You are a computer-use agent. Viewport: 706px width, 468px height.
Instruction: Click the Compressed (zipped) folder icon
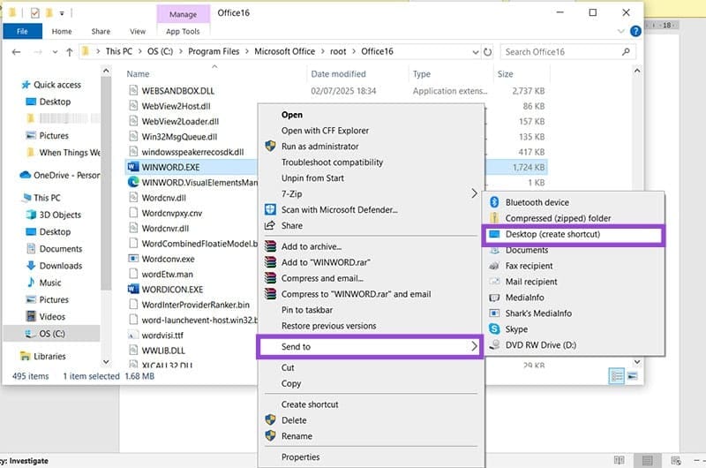pyautogui.click(x=494, y=218)
